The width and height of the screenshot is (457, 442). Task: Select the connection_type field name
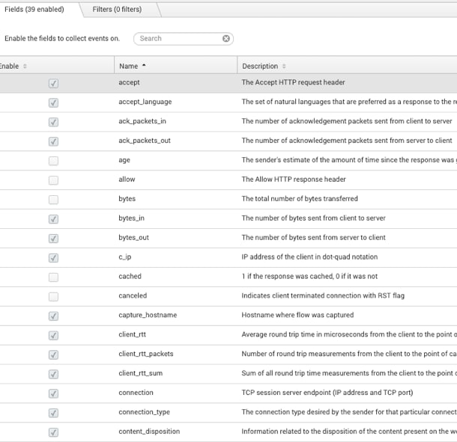tap(145, 412)
